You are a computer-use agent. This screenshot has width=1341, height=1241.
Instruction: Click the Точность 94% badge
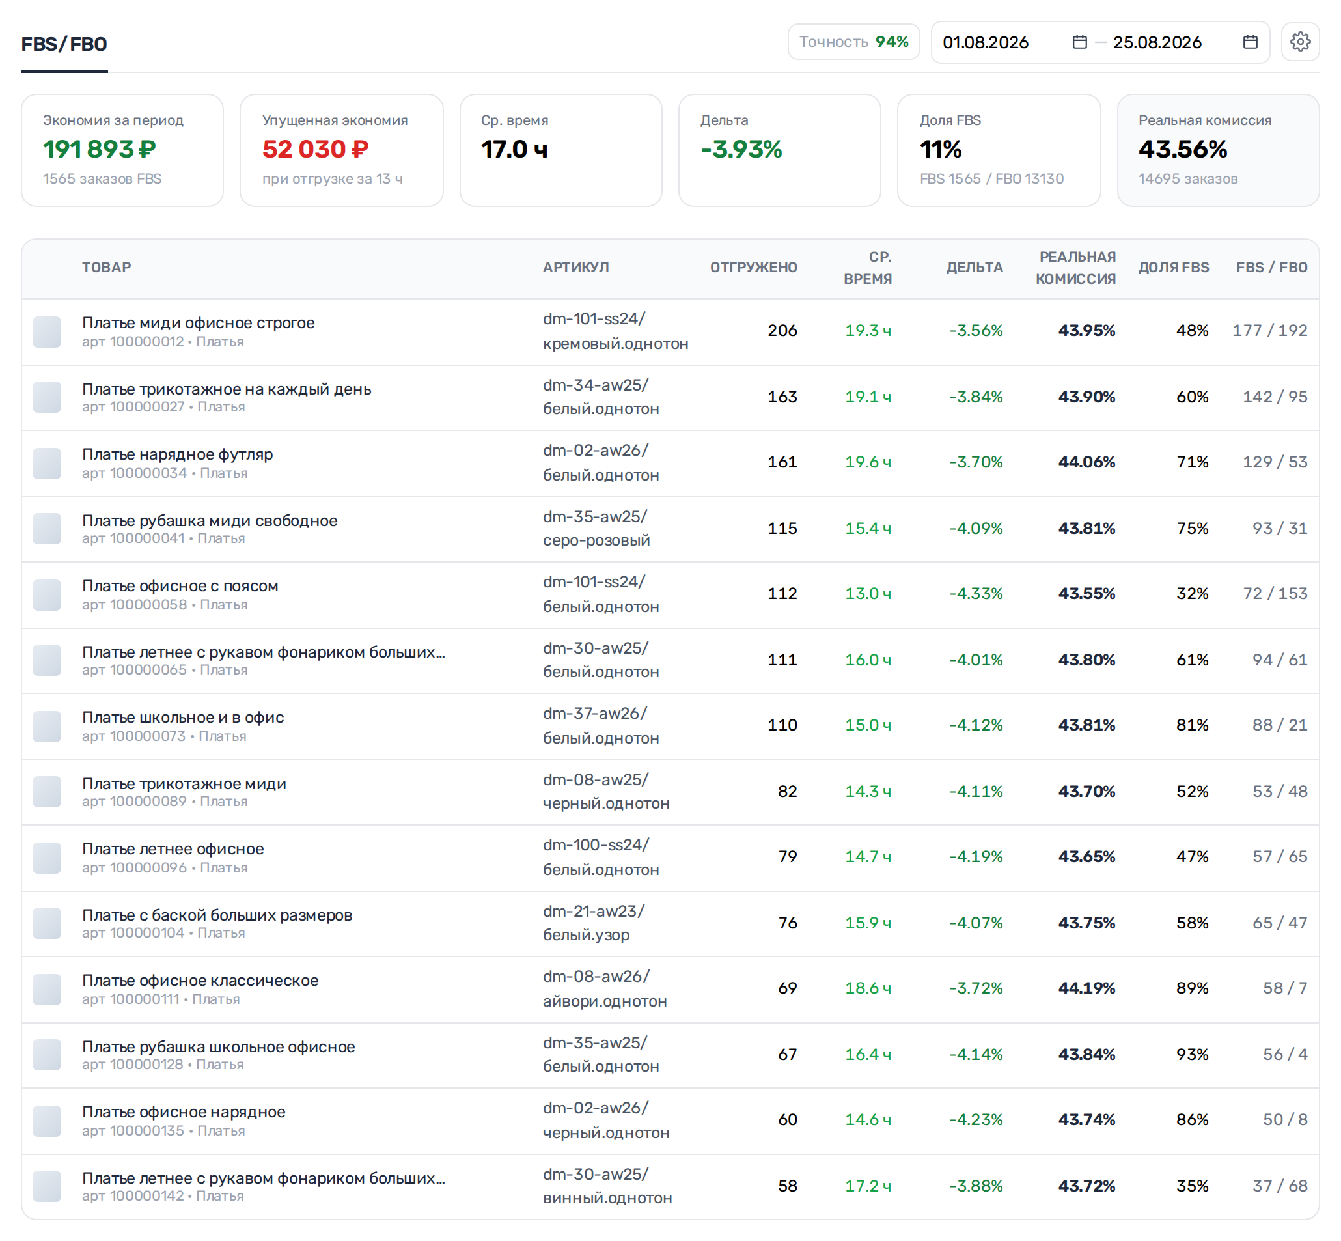click(x=853, y=42)
